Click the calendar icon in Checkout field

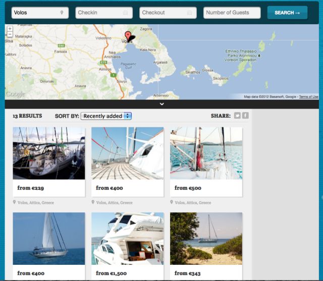tap(189, 13)
